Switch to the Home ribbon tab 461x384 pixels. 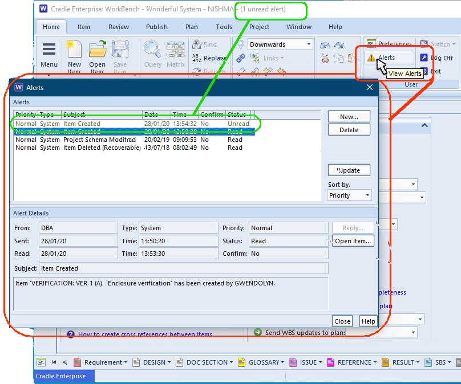[51, 27]
